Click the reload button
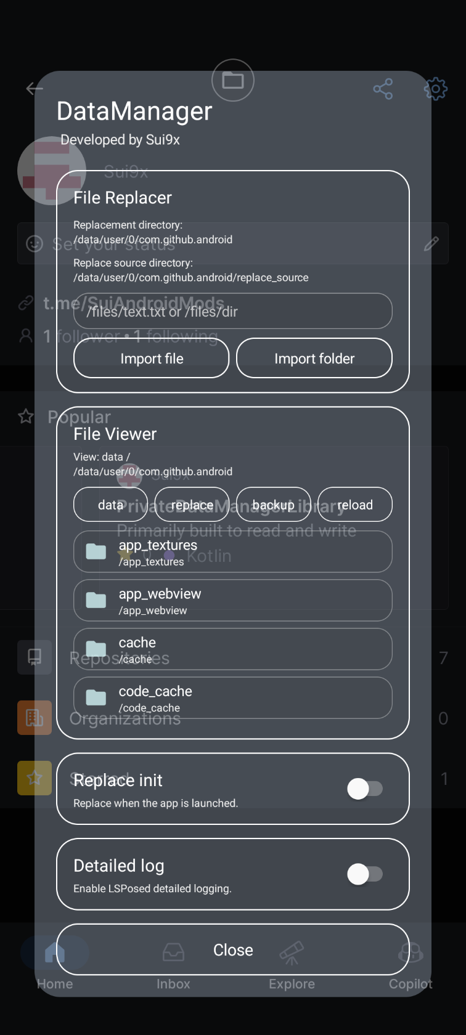This screenshot has height=1035, width=466. pos(355,505)
